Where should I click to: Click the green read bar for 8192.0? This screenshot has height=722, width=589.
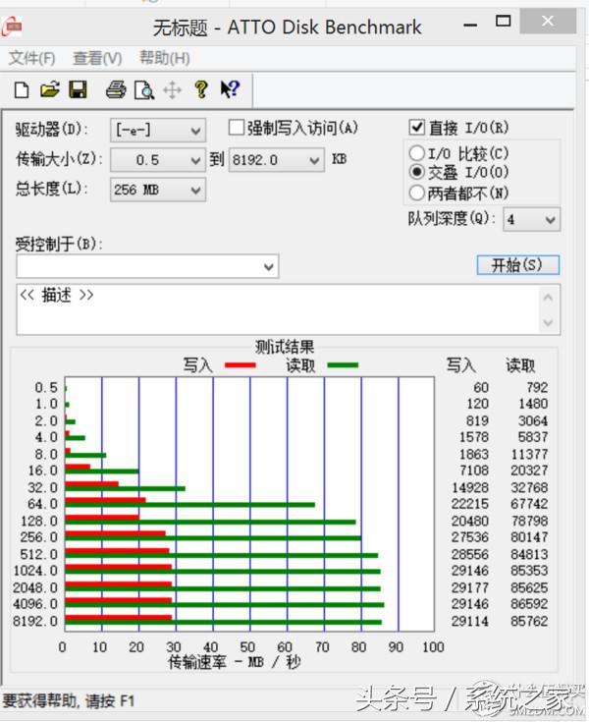224,623
